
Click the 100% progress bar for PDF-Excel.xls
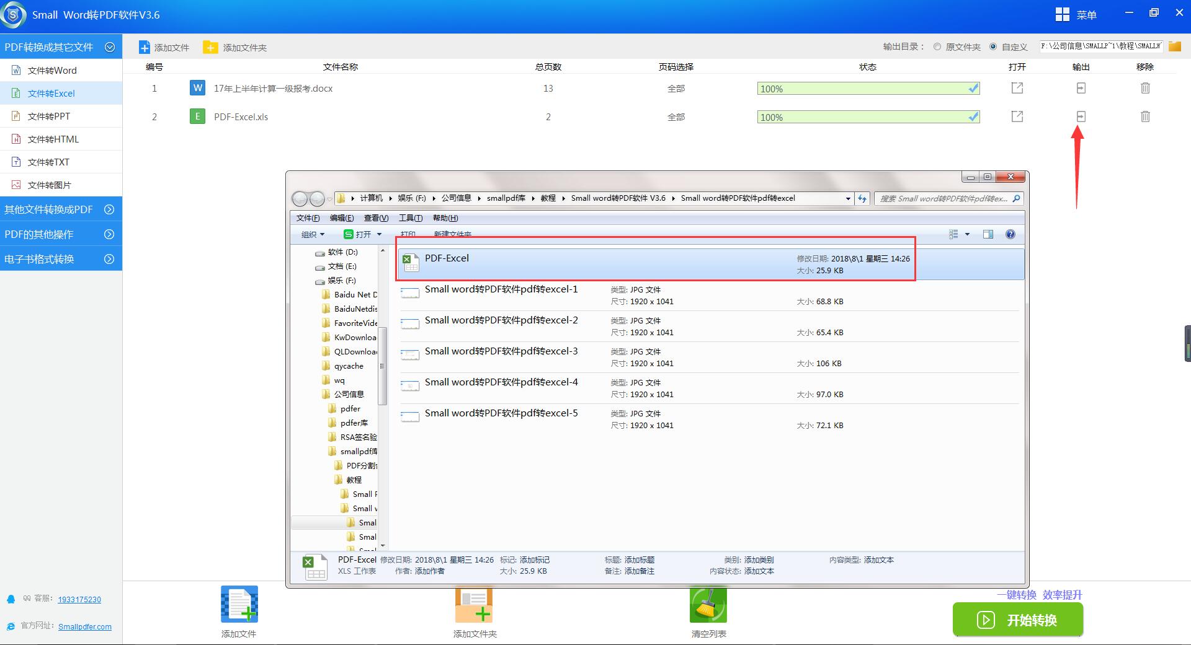click(868, 117)
